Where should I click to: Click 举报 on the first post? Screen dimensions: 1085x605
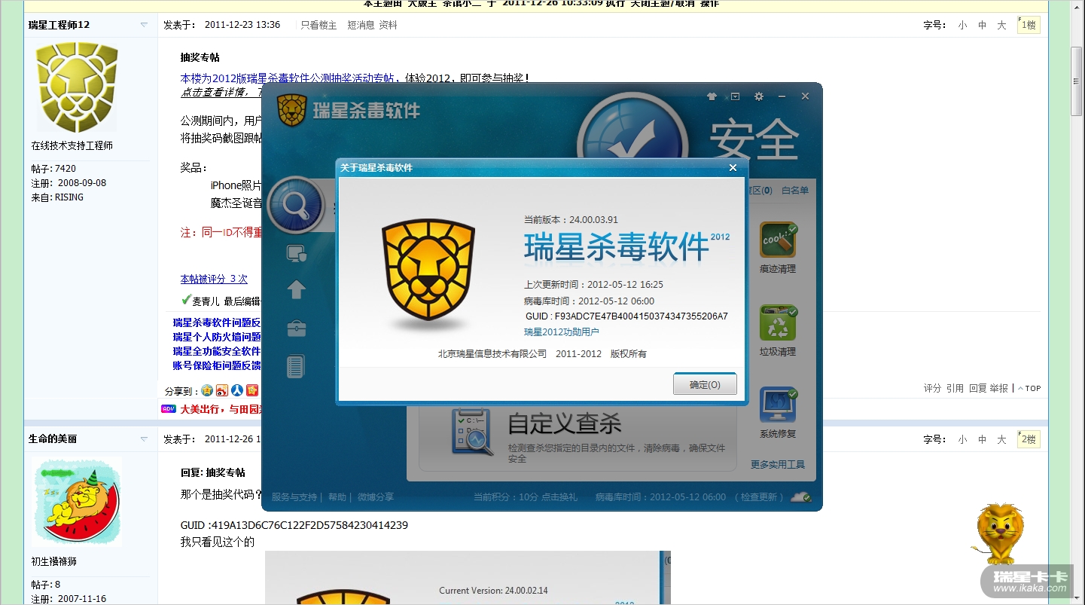pyautogui.click(x=999, y=388)
